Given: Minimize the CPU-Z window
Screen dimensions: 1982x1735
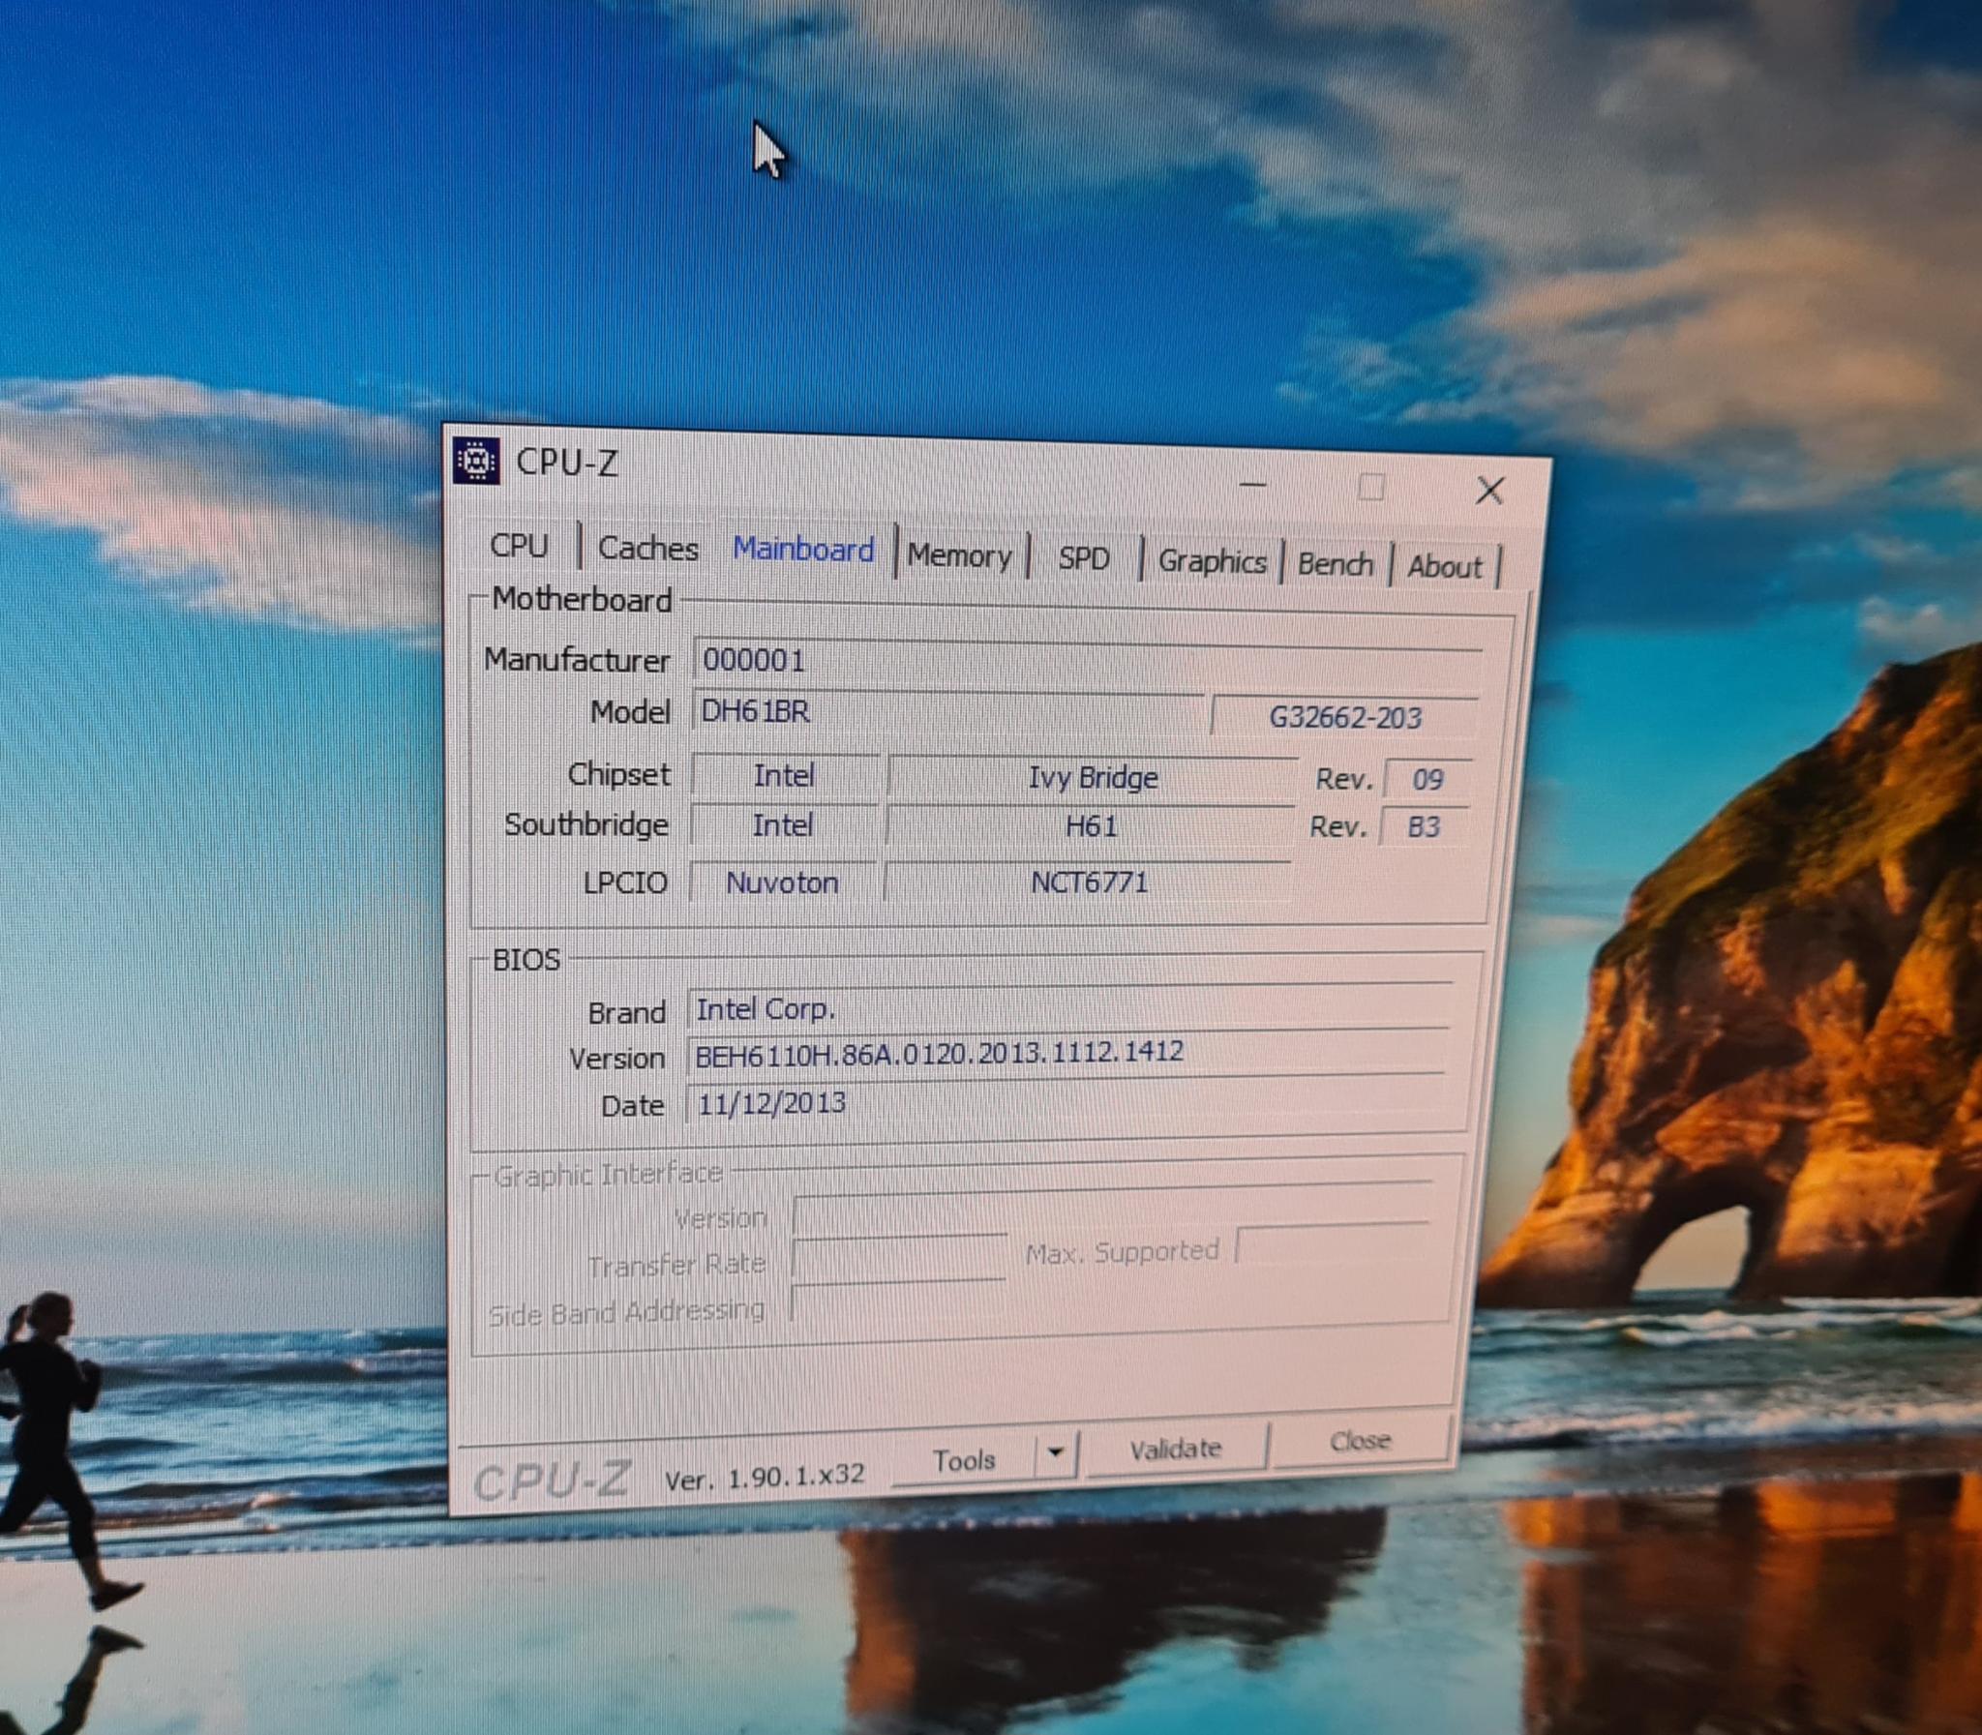Looking at the screenshot, I should 1253,484.
